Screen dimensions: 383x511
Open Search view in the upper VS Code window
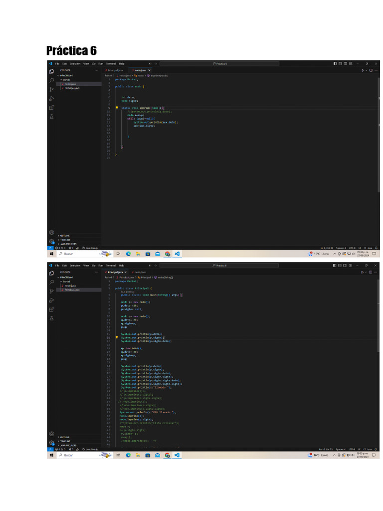[51, 80]
